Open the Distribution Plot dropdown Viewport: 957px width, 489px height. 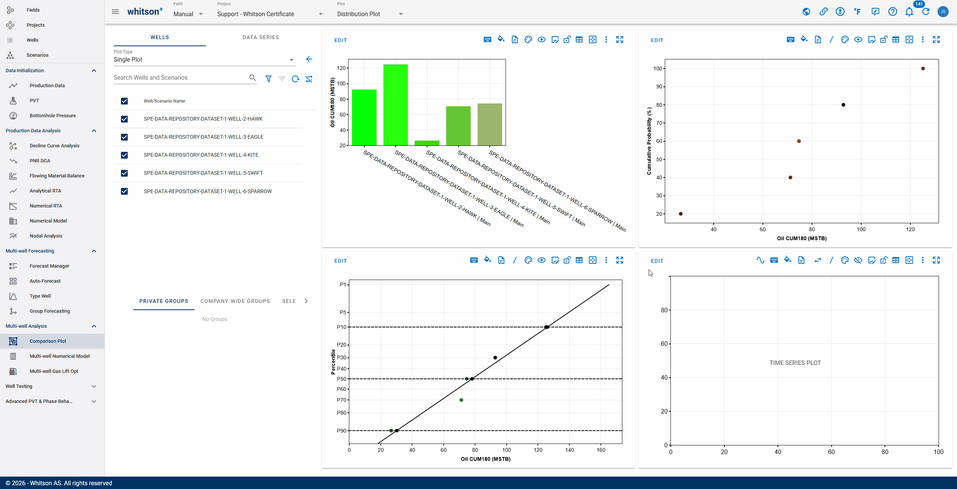click(x=370, y=14)
